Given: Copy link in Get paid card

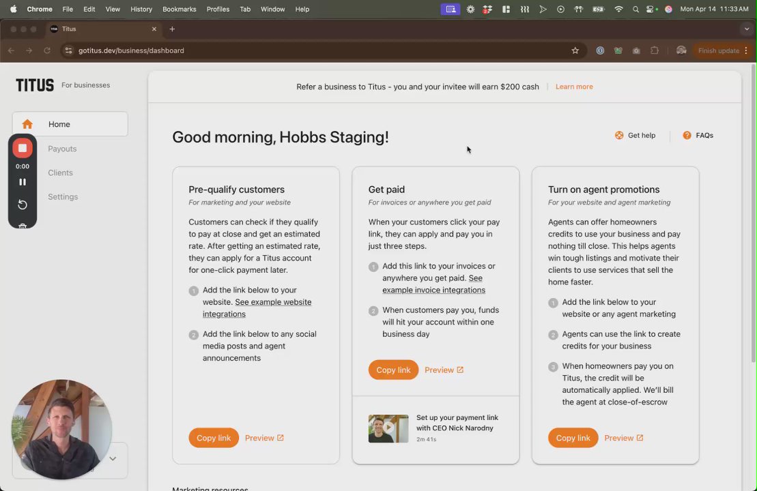Looking at the screenshot, I should 393,370.
